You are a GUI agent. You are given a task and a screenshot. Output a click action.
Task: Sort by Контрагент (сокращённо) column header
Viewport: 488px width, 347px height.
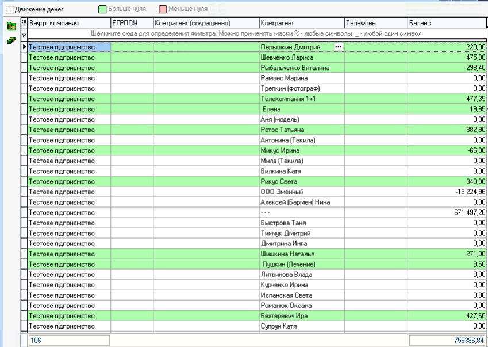205,23
